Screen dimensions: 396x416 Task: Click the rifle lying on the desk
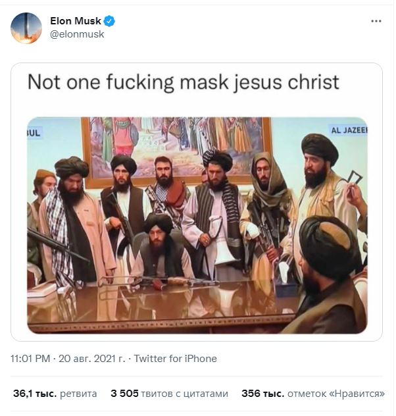point(159,281)
